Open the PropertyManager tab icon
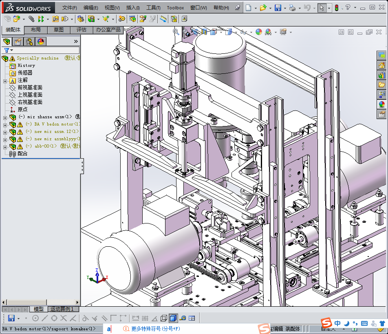Viewport: 388px width, 334px height. [x=18, y=41]
